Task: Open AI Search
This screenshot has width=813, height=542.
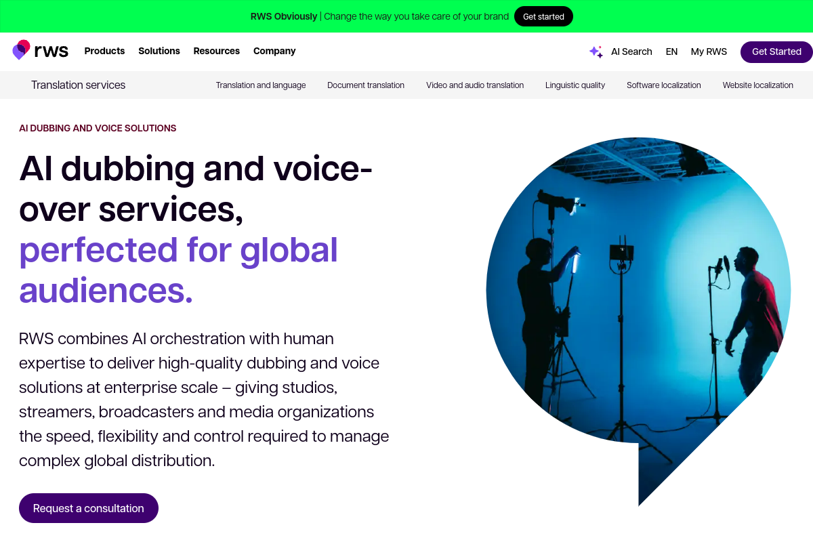Action: tap(631, 51)
